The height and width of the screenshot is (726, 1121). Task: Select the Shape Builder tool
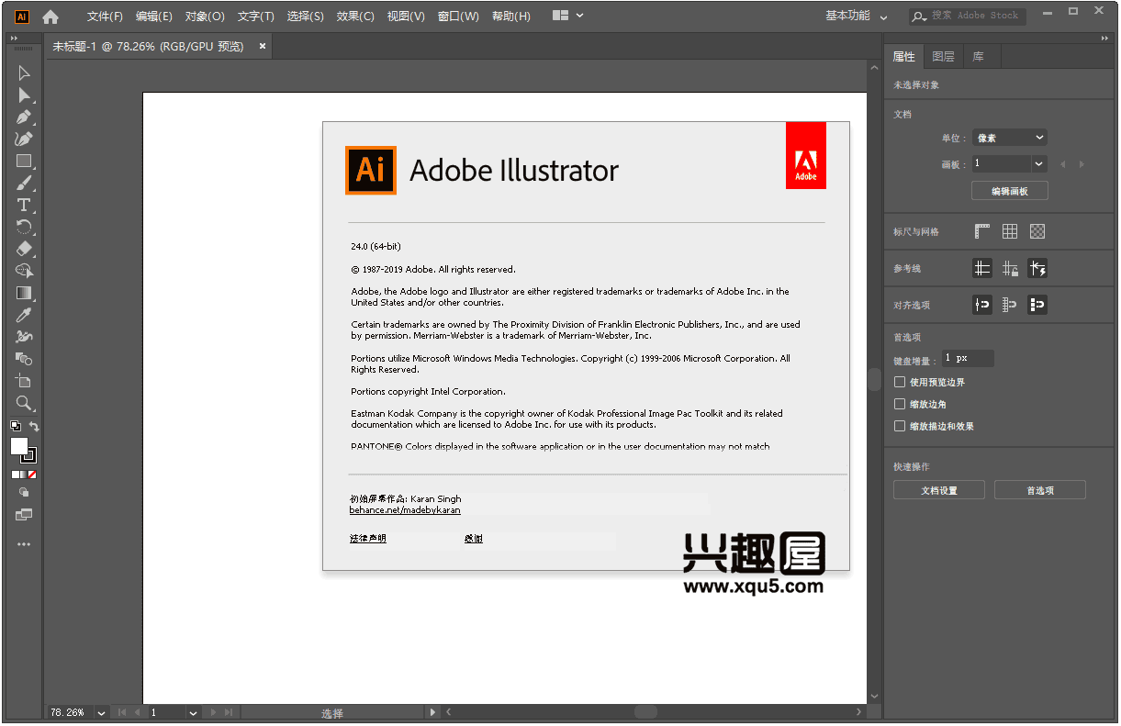click(x=24, y=271)
